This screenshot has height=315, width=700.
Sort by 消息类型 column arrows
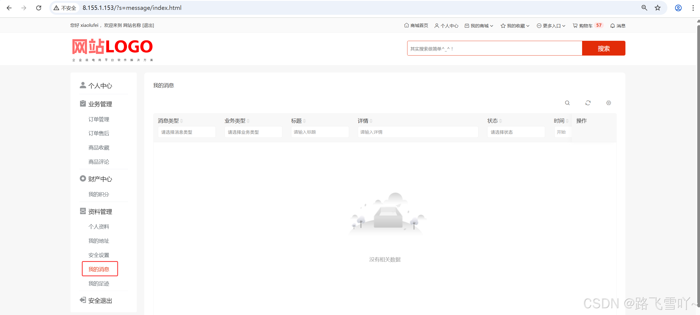click(x=182, y=121)
